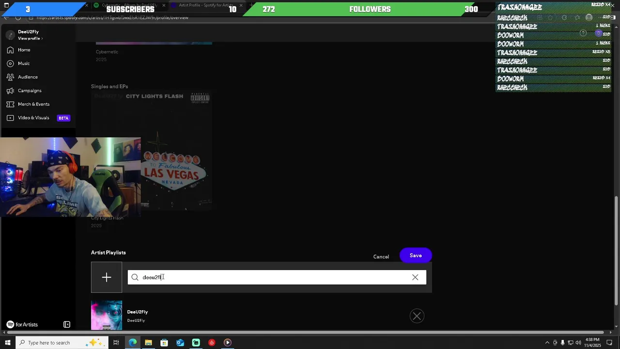
Task: Click the Video & Visuals icon
Action: (x=10, y=118)
